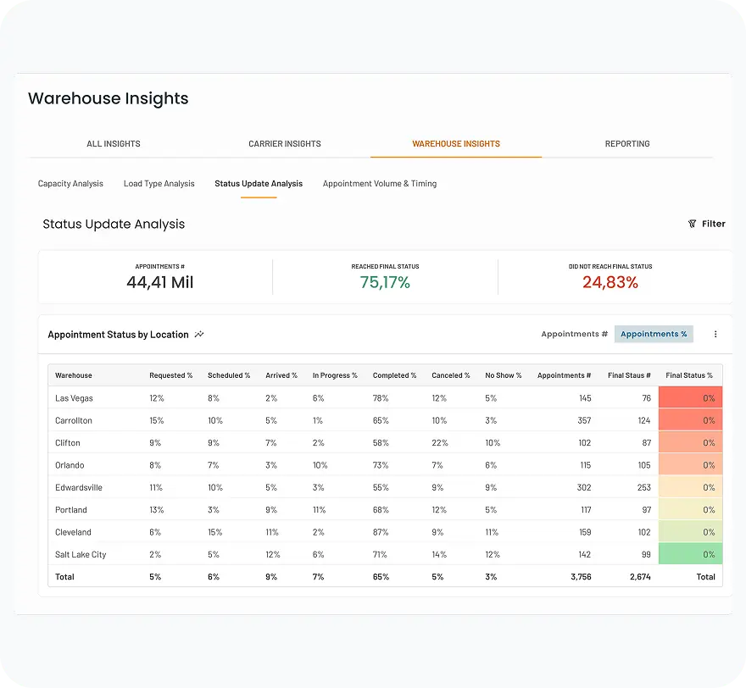The image size is (746, 688).
Task: Open the three-dot options menu
Action: tap(715, 335)
